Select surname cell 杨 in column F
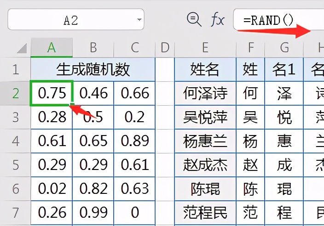Viewport: 324px width, 226px height. tap(250, 141)
